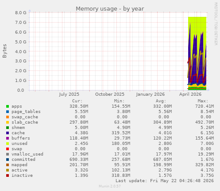Click the shmem max value 5.26M
This screenshot has height=191, width=220.
pos(207,128)
